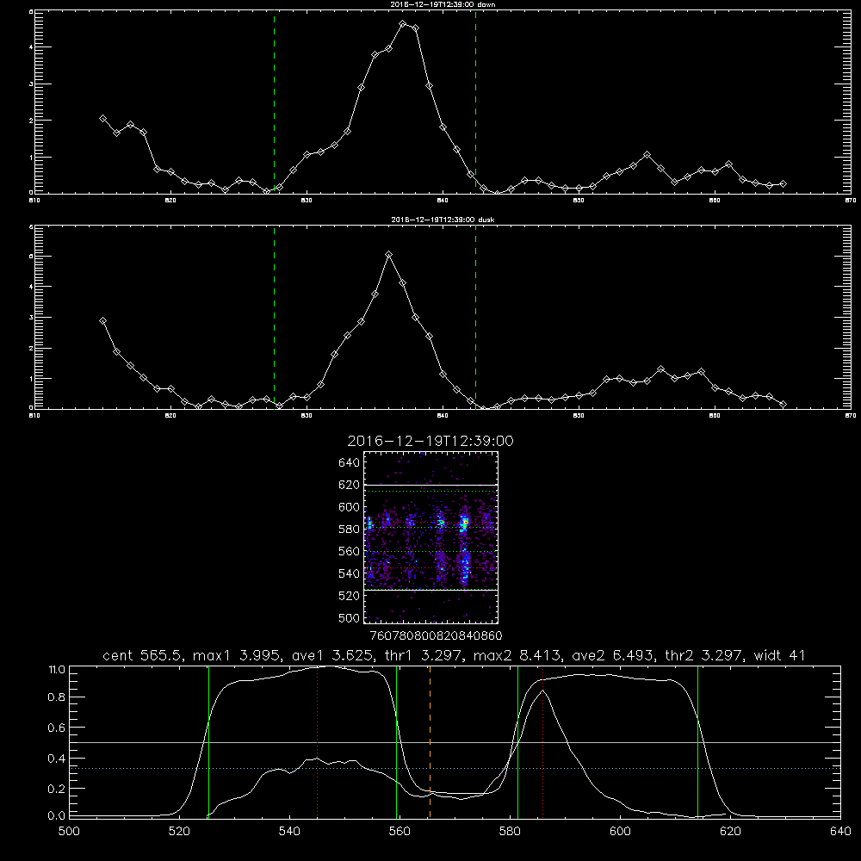Click the dotted horizontal threshold line in bottom plot
861x861 pixels.
pos(455,769)
